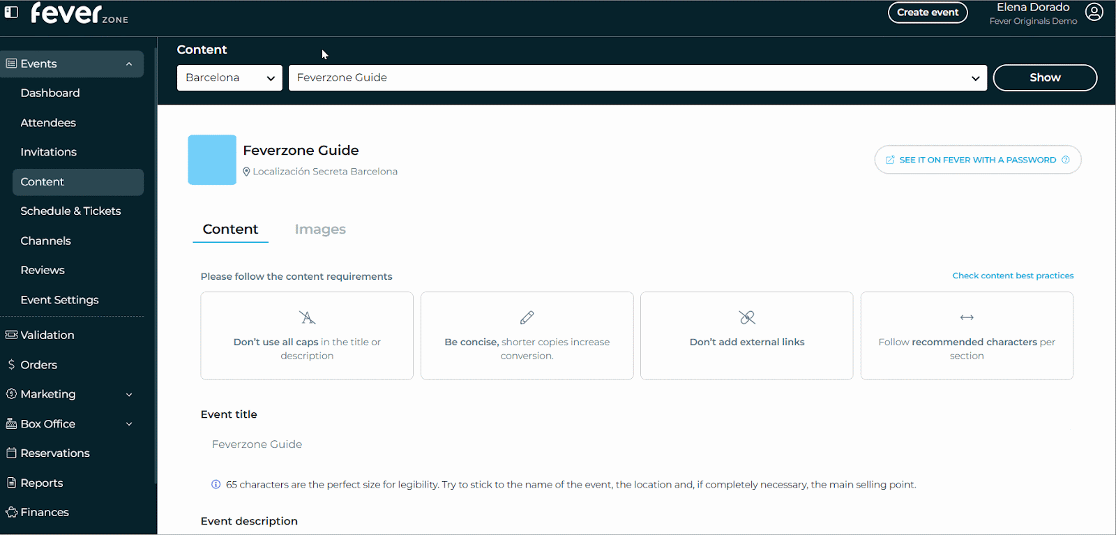Click the Event title input field
This screenshot has width=1116, height=535.
click(558, 444)
